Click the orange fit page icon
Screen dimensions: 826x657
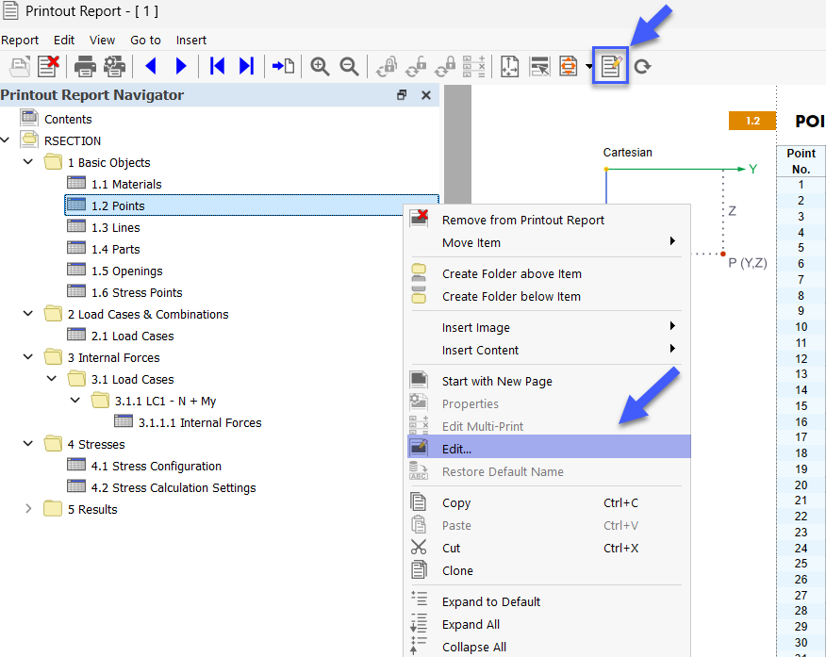pyautogui.click(x=569, y=66)
